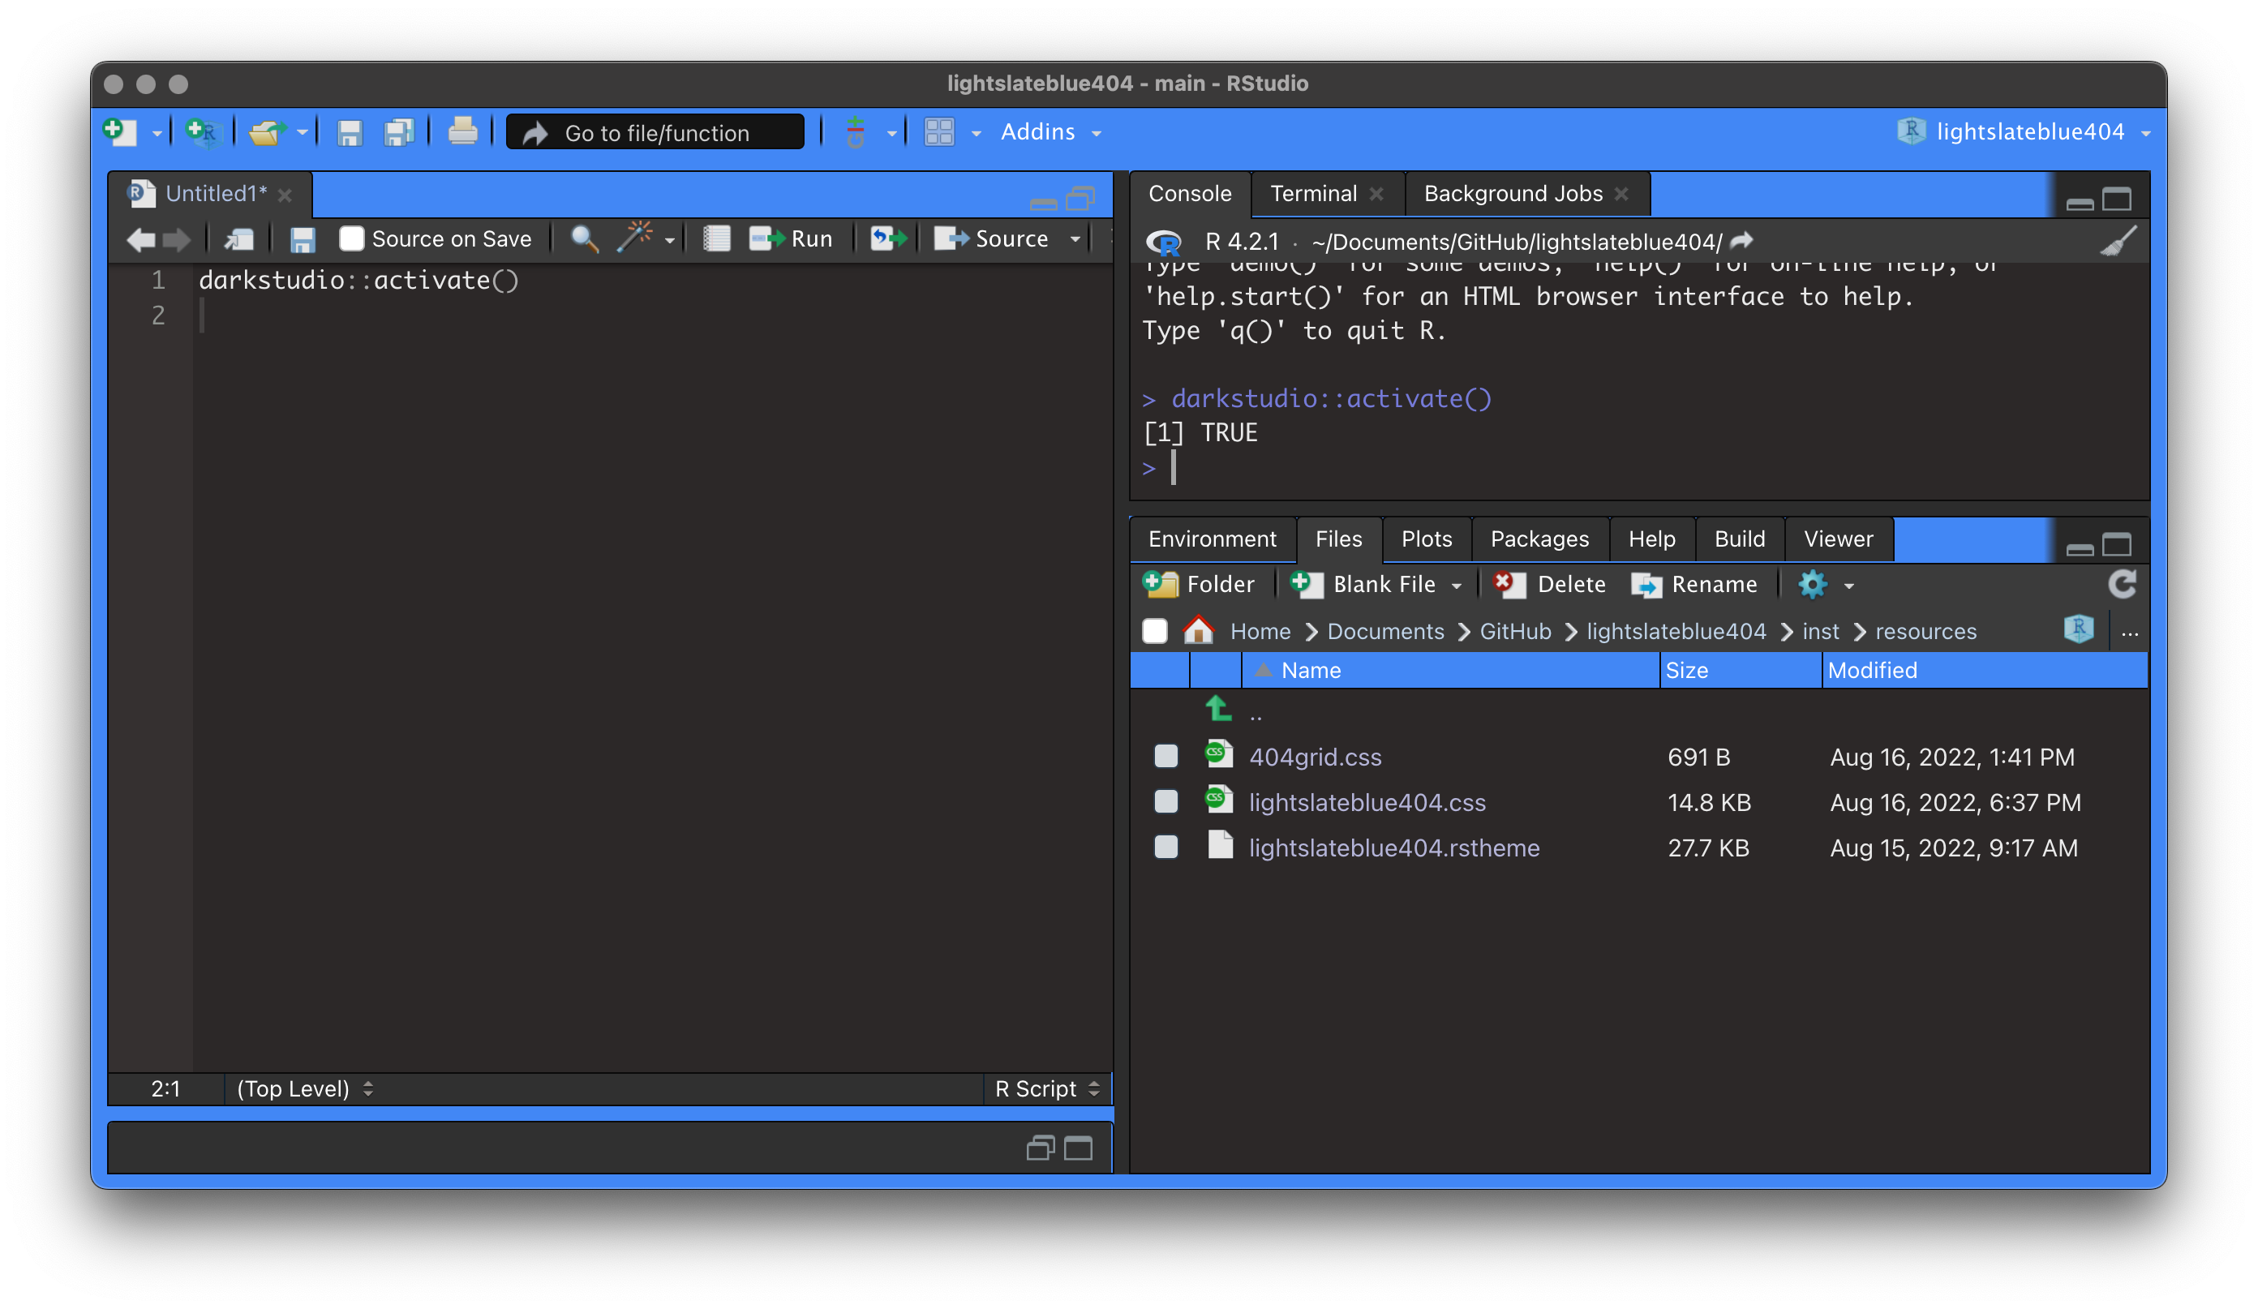The width and height of the screenshot is (2258, 1309).
Task: Click Delete in Files toolbar
Action: point(1549,584)
